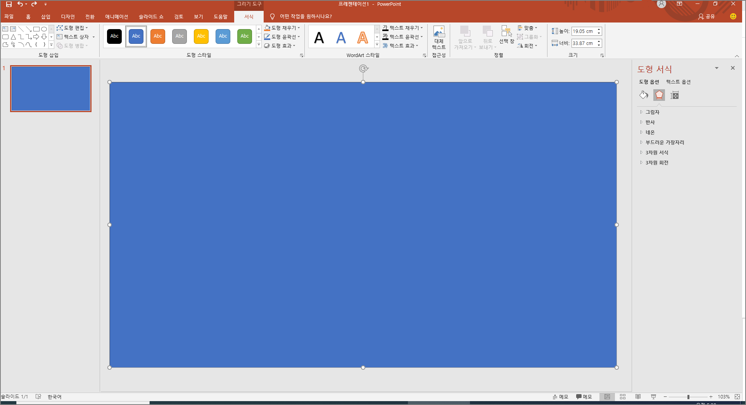Open the 파일 tab
746x405 pixels.
[9, 17]
